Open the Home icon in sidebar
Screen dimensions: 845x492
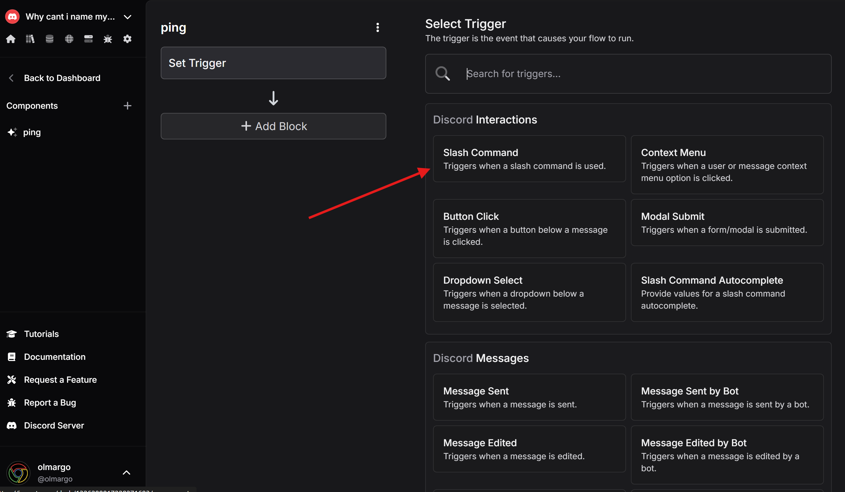point(11,39)
